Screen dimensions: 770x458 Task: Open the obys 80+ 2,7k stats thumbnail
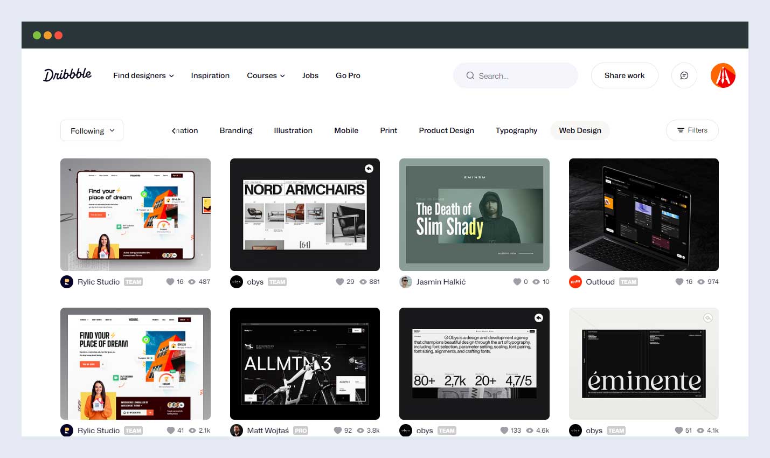click(474, 364)
